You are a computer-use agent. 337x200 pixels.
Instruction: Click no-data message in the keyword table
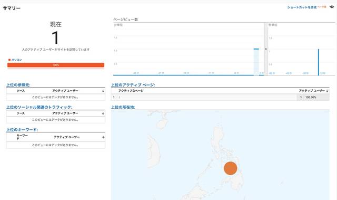coord(55,145)
